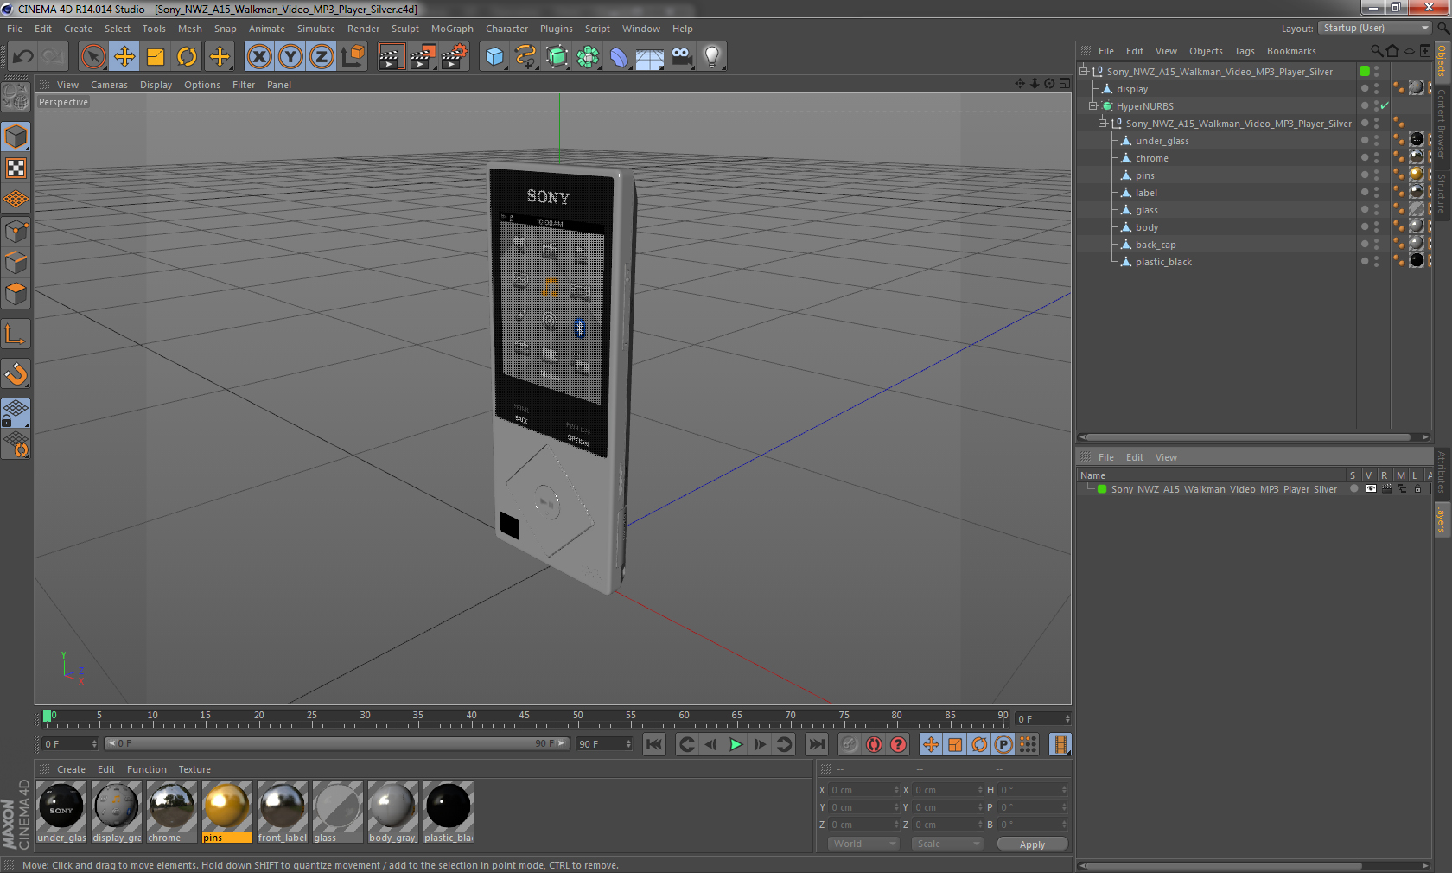The height and width of the screenshot is (873, 1452).
Task: Activate the Scale tool in top toolbar
Action: point(156,57)
